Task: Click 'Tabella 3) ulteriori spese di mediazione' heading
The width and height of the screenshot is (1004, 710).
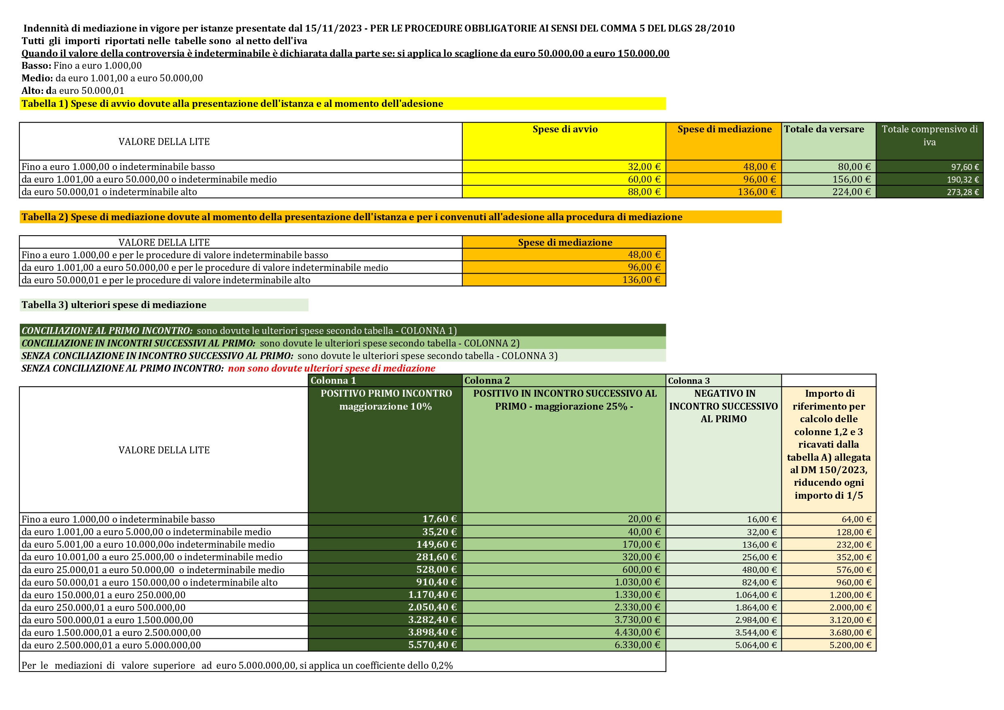Action: (x=164, y=305)
